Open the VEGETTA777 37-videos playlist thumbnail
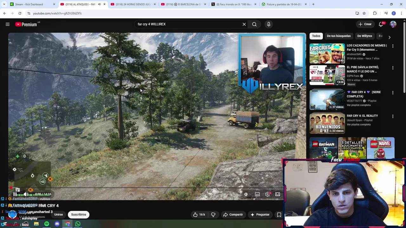The height and width of the screenshot is (228, 406). click(x=327, y=100)
